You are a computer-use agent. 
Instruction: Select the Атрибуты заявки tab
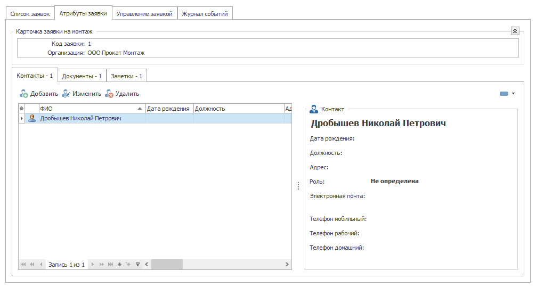tap(83, 13)
